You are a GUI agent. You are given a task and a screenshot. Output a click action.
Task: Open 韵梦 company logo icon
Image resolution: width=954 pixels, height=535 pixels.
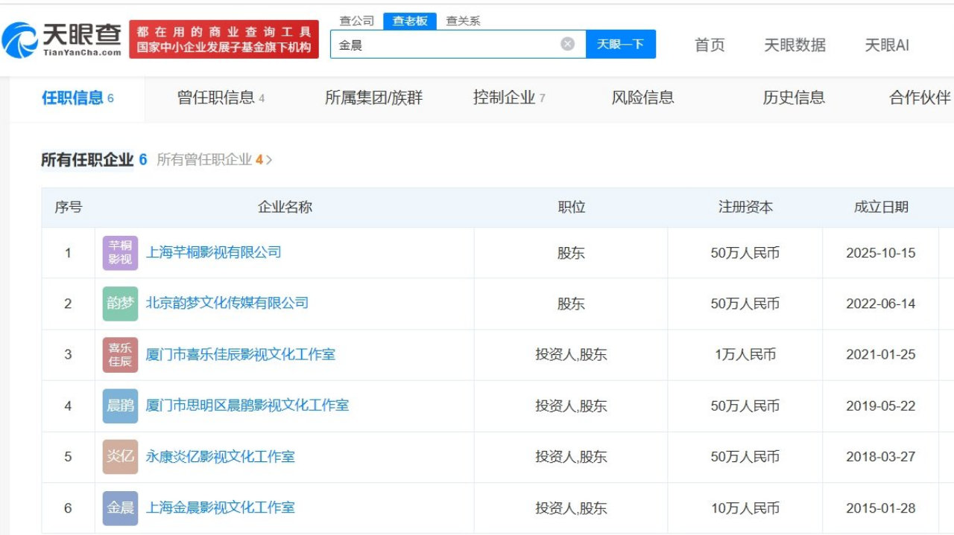pyautogui.click(x=120, y=304)
